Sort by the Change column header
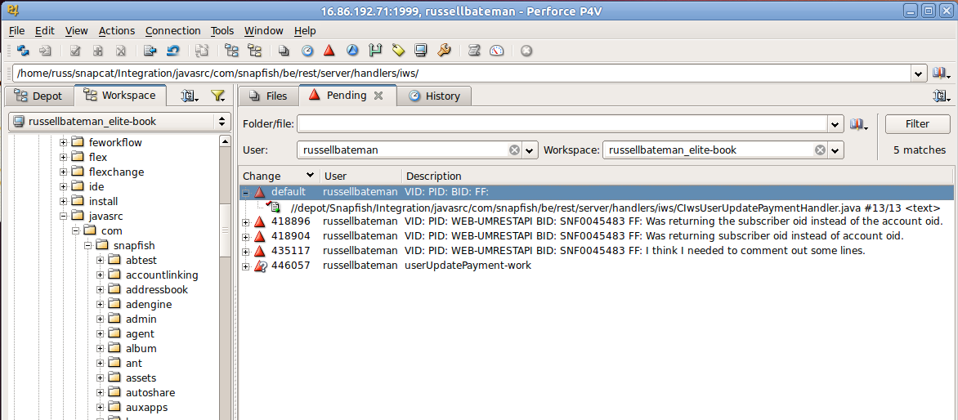 pos(280,176)
